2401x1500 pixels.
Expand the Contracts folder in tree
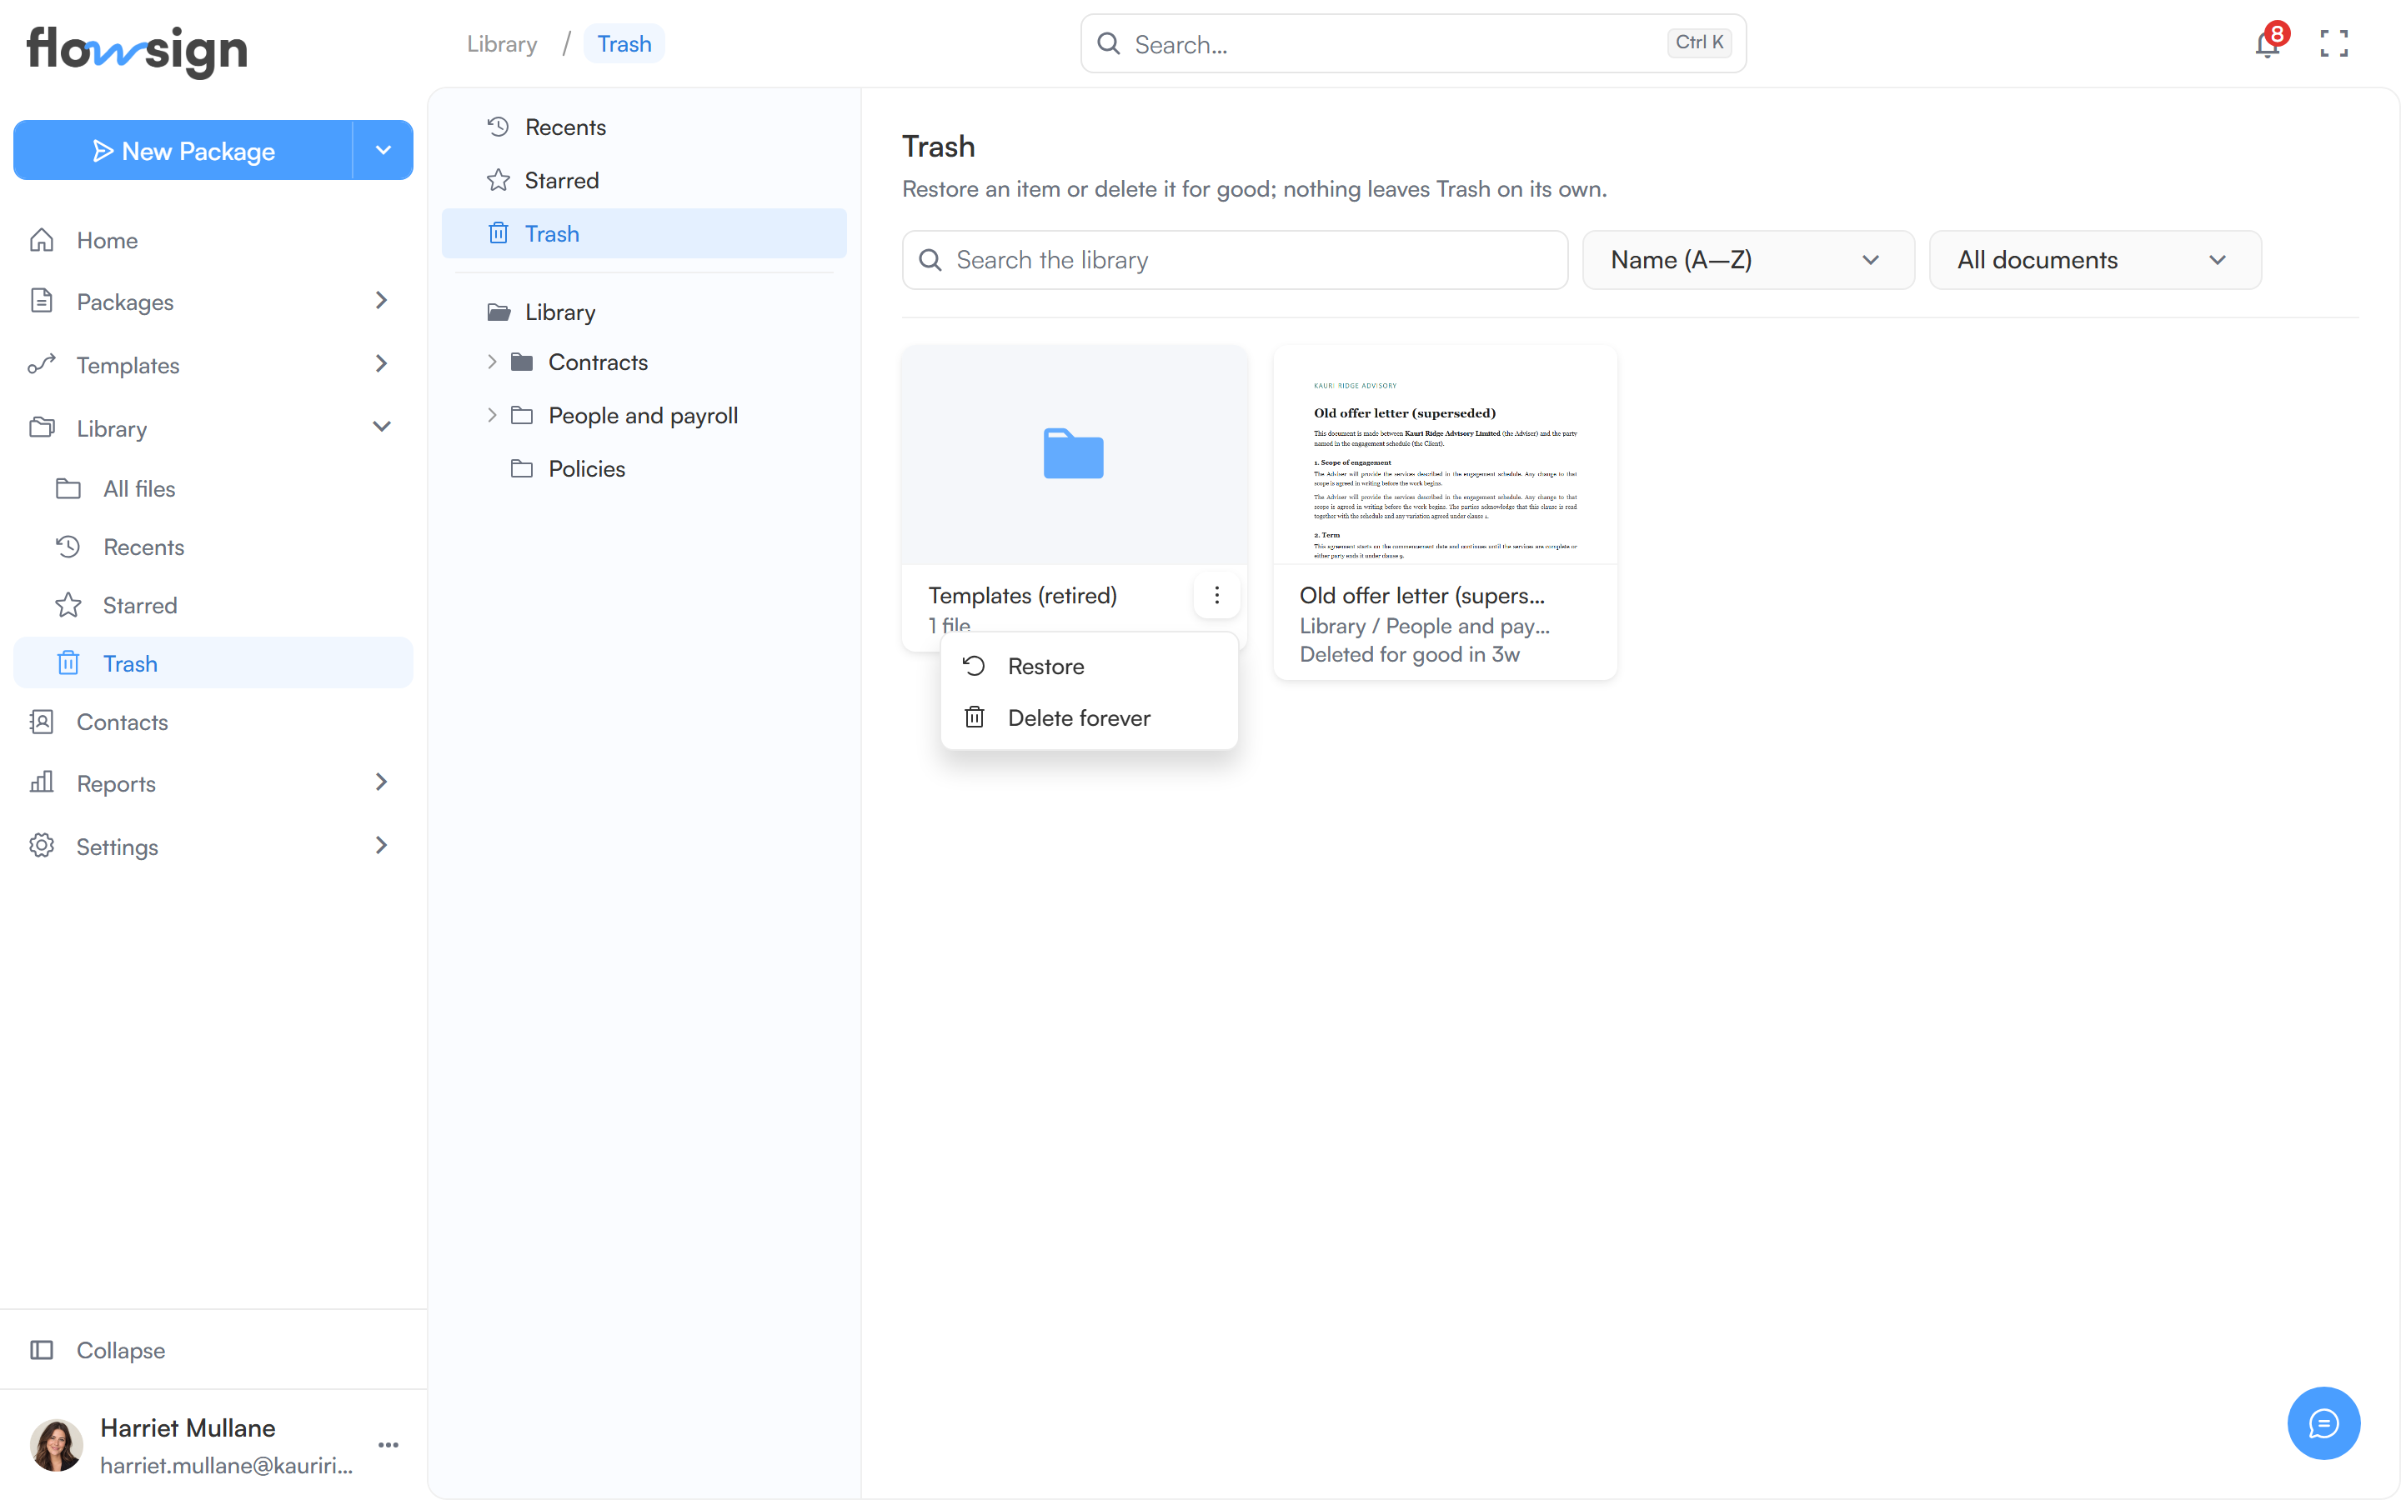coord(491,362)
